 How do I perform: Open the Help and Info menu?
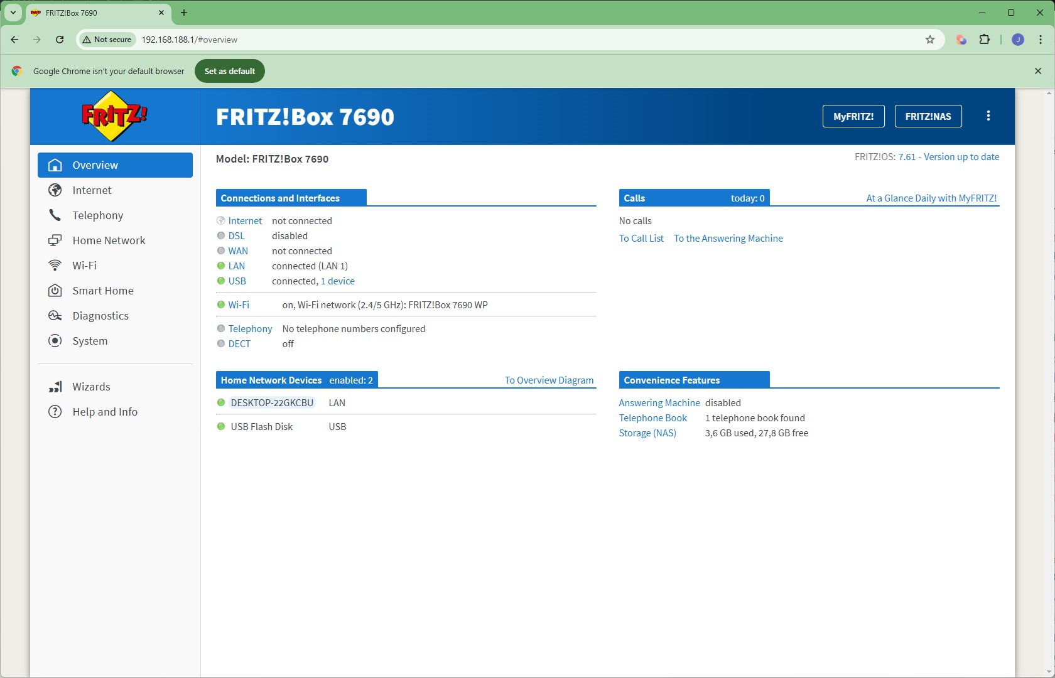tap(115, 412)
